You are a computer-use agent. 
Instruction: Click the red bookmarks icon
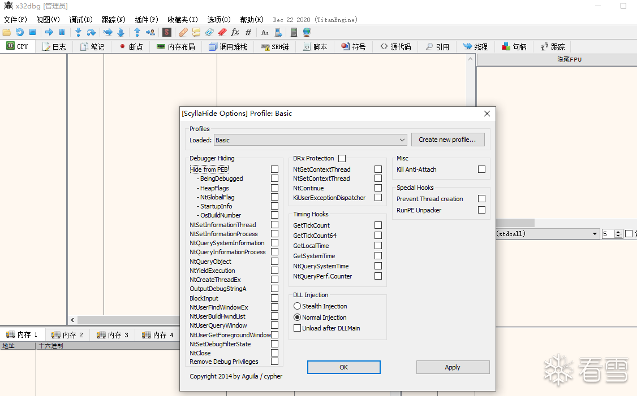222,32
